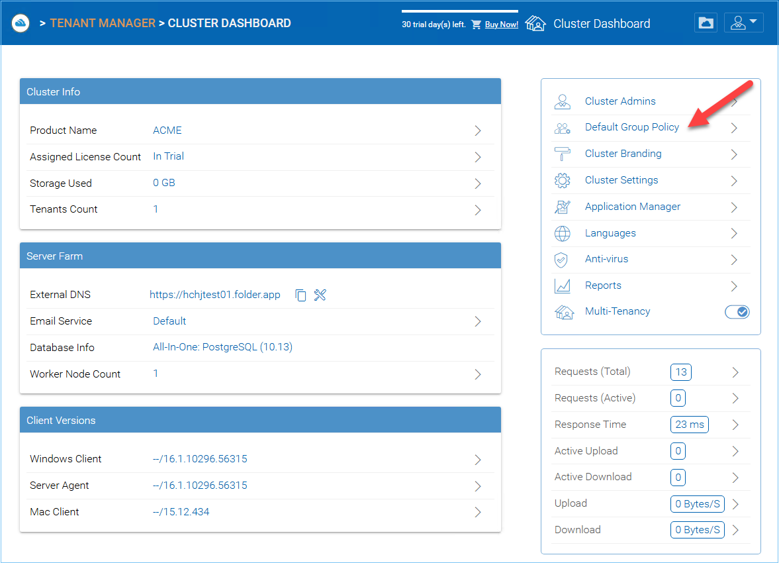Click the Download 0 Bytes/S value
The image size is (779, 563).
[697, 530]
